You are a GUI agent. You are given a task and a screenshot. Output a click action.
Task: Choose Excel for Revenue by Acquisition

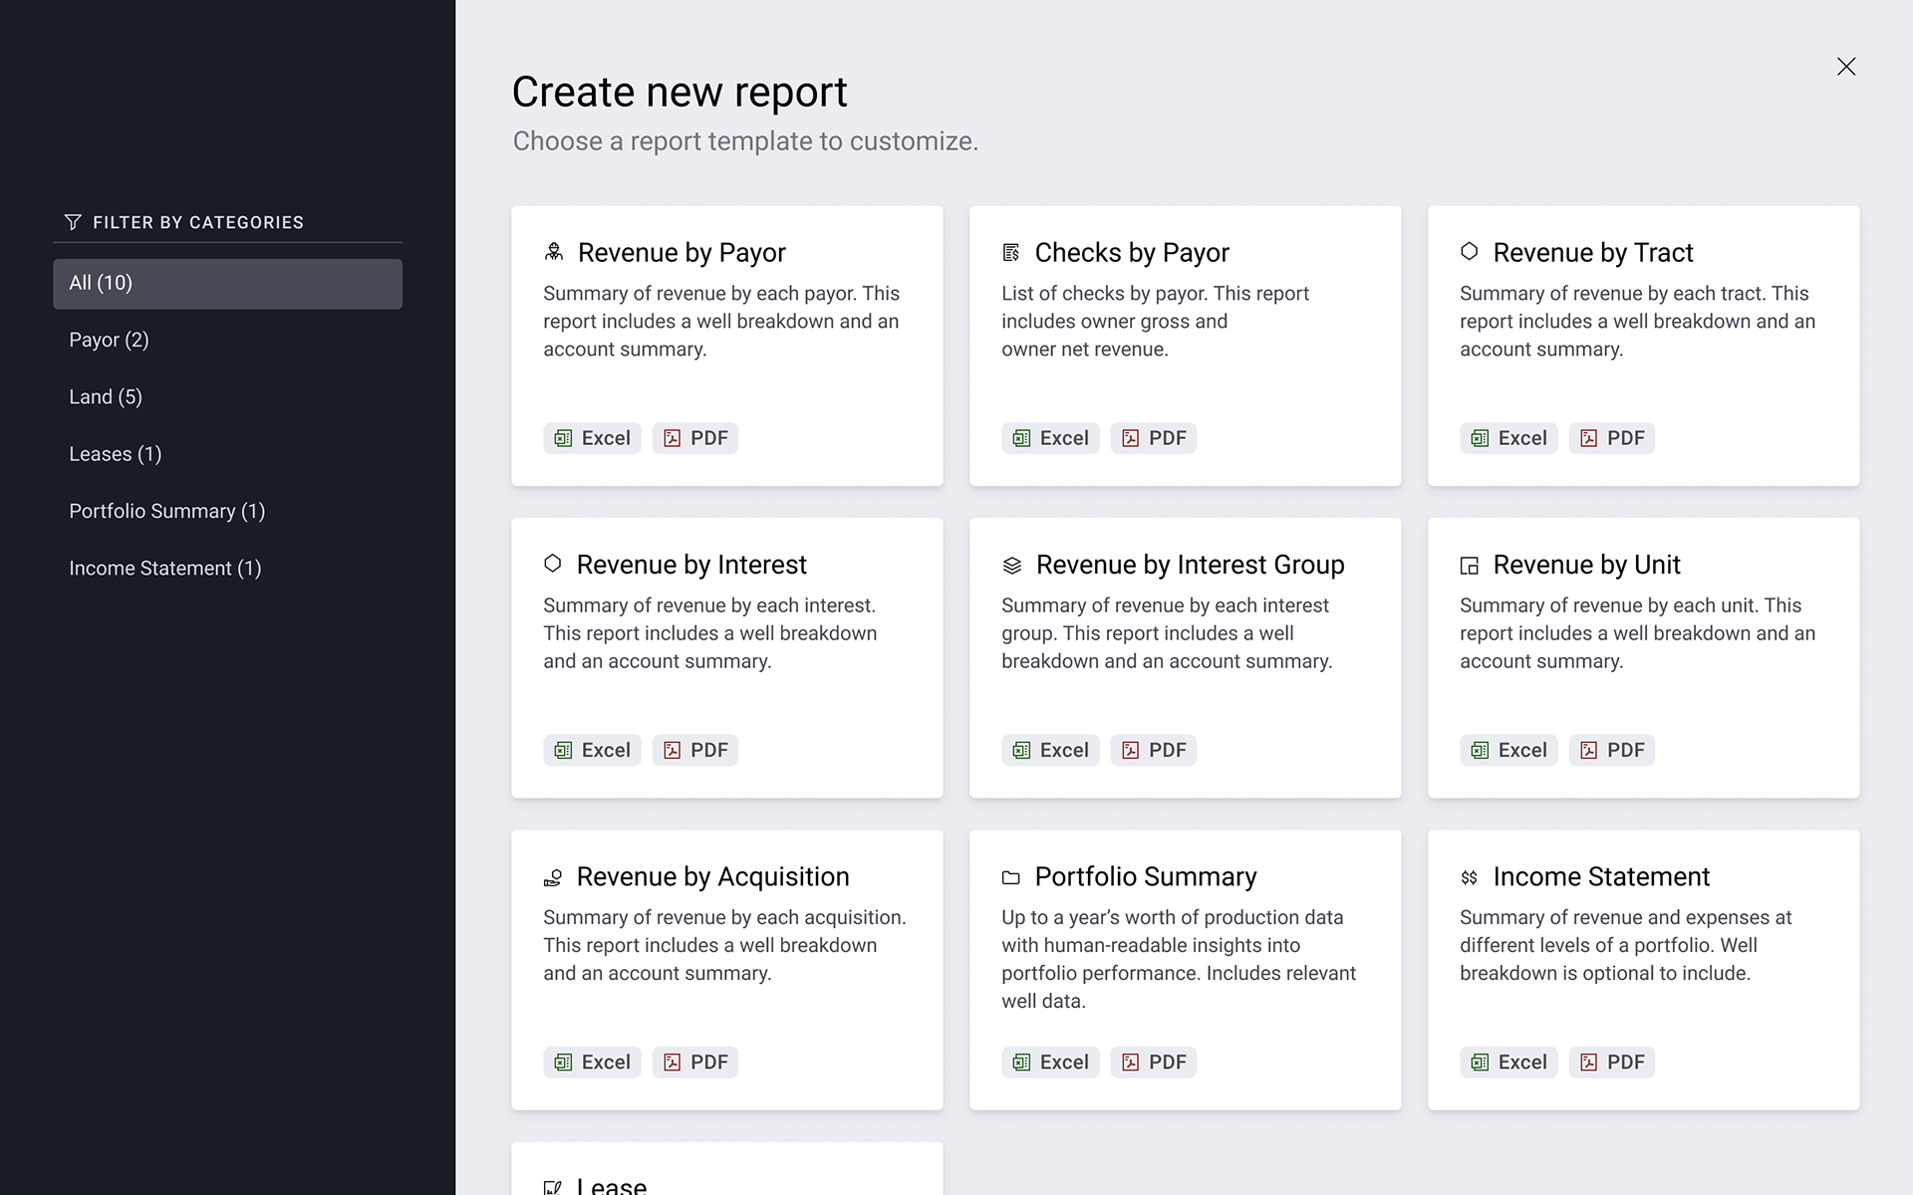(592, 1062)
